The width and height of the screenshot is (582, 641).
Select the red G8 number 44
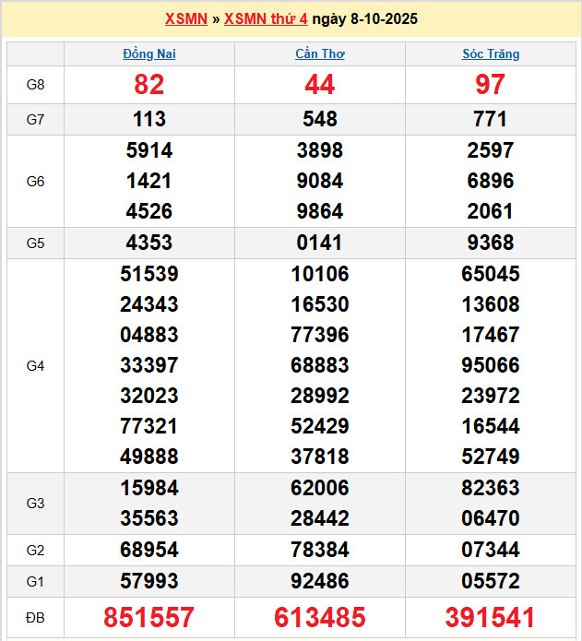point(319,85)
